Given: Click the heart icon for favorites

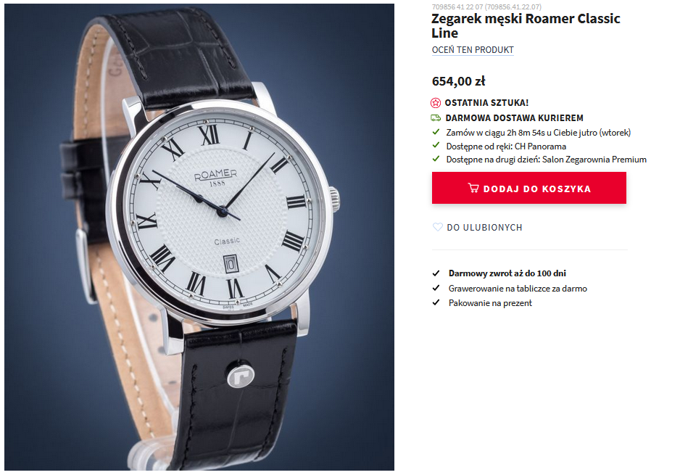Looking at the screenshot, I should [x=438, y=227].
